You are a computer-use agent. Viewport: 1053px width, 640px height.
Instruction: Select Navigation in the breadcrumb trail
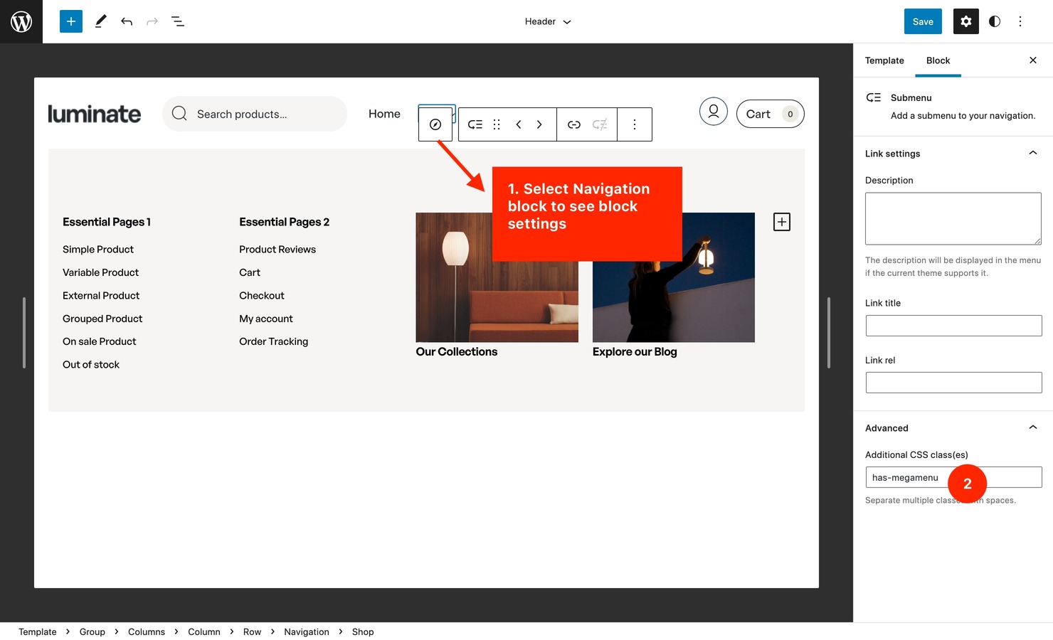(x=306, y=631)
